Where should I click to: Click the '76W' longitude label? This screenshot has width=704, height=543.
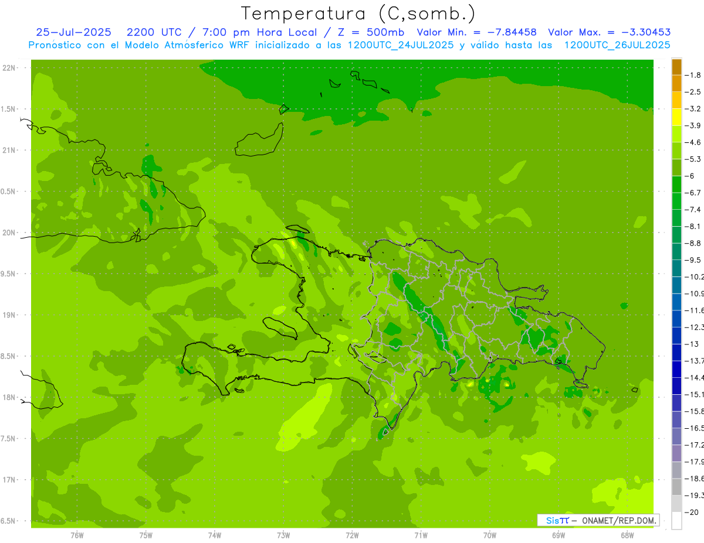coord(77,535)
